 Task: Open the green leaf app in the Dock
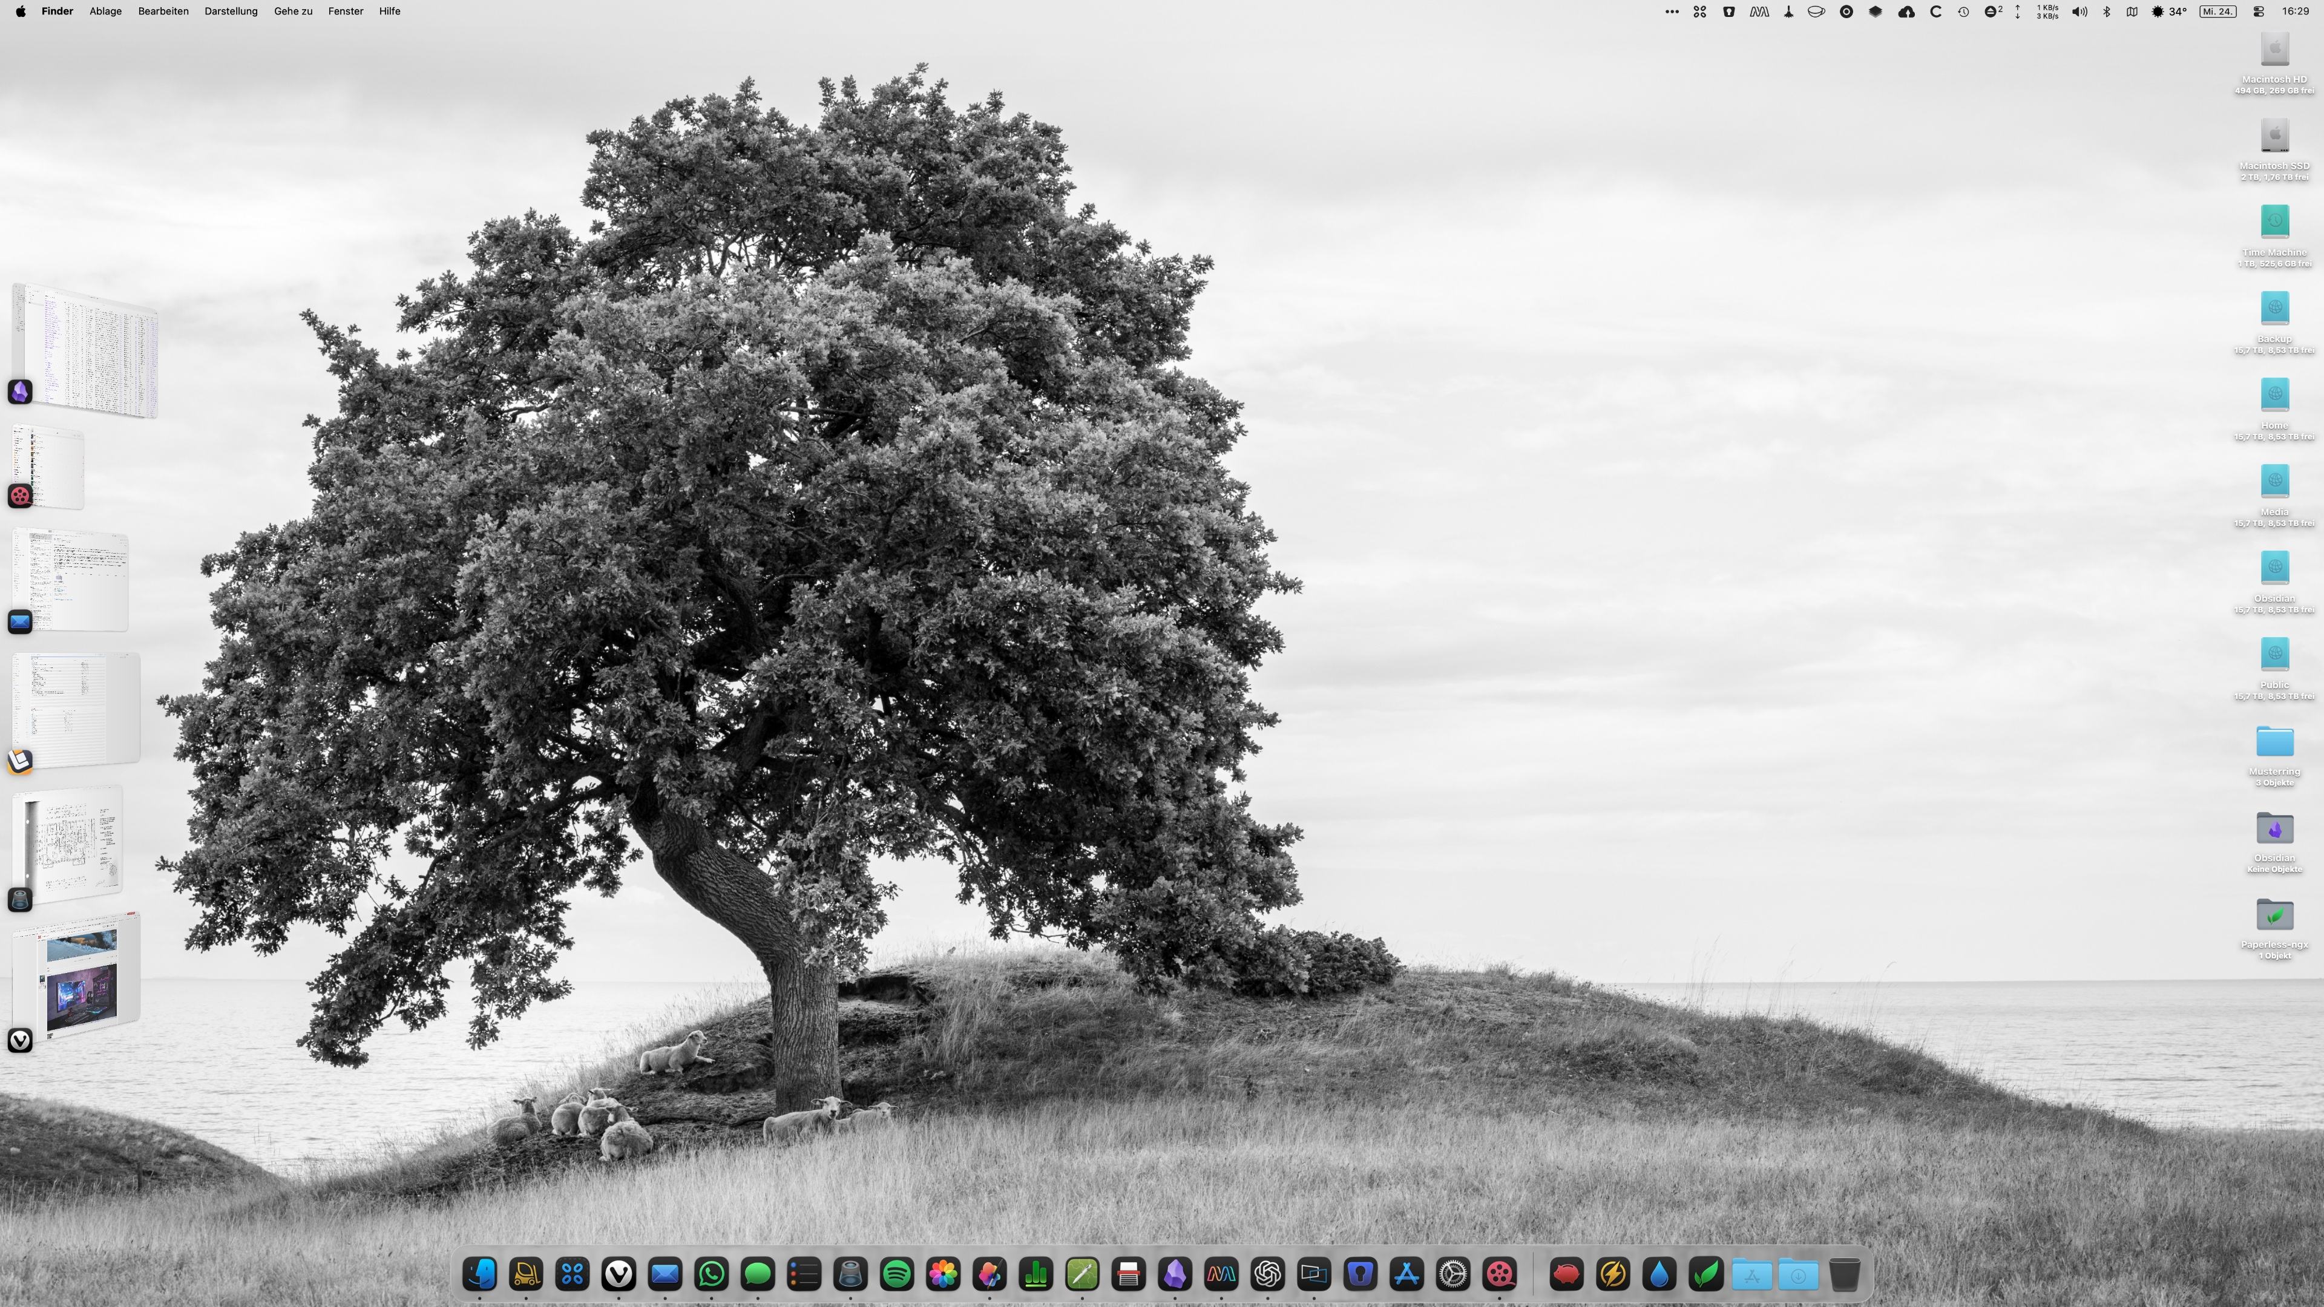coord(1705,1274)
